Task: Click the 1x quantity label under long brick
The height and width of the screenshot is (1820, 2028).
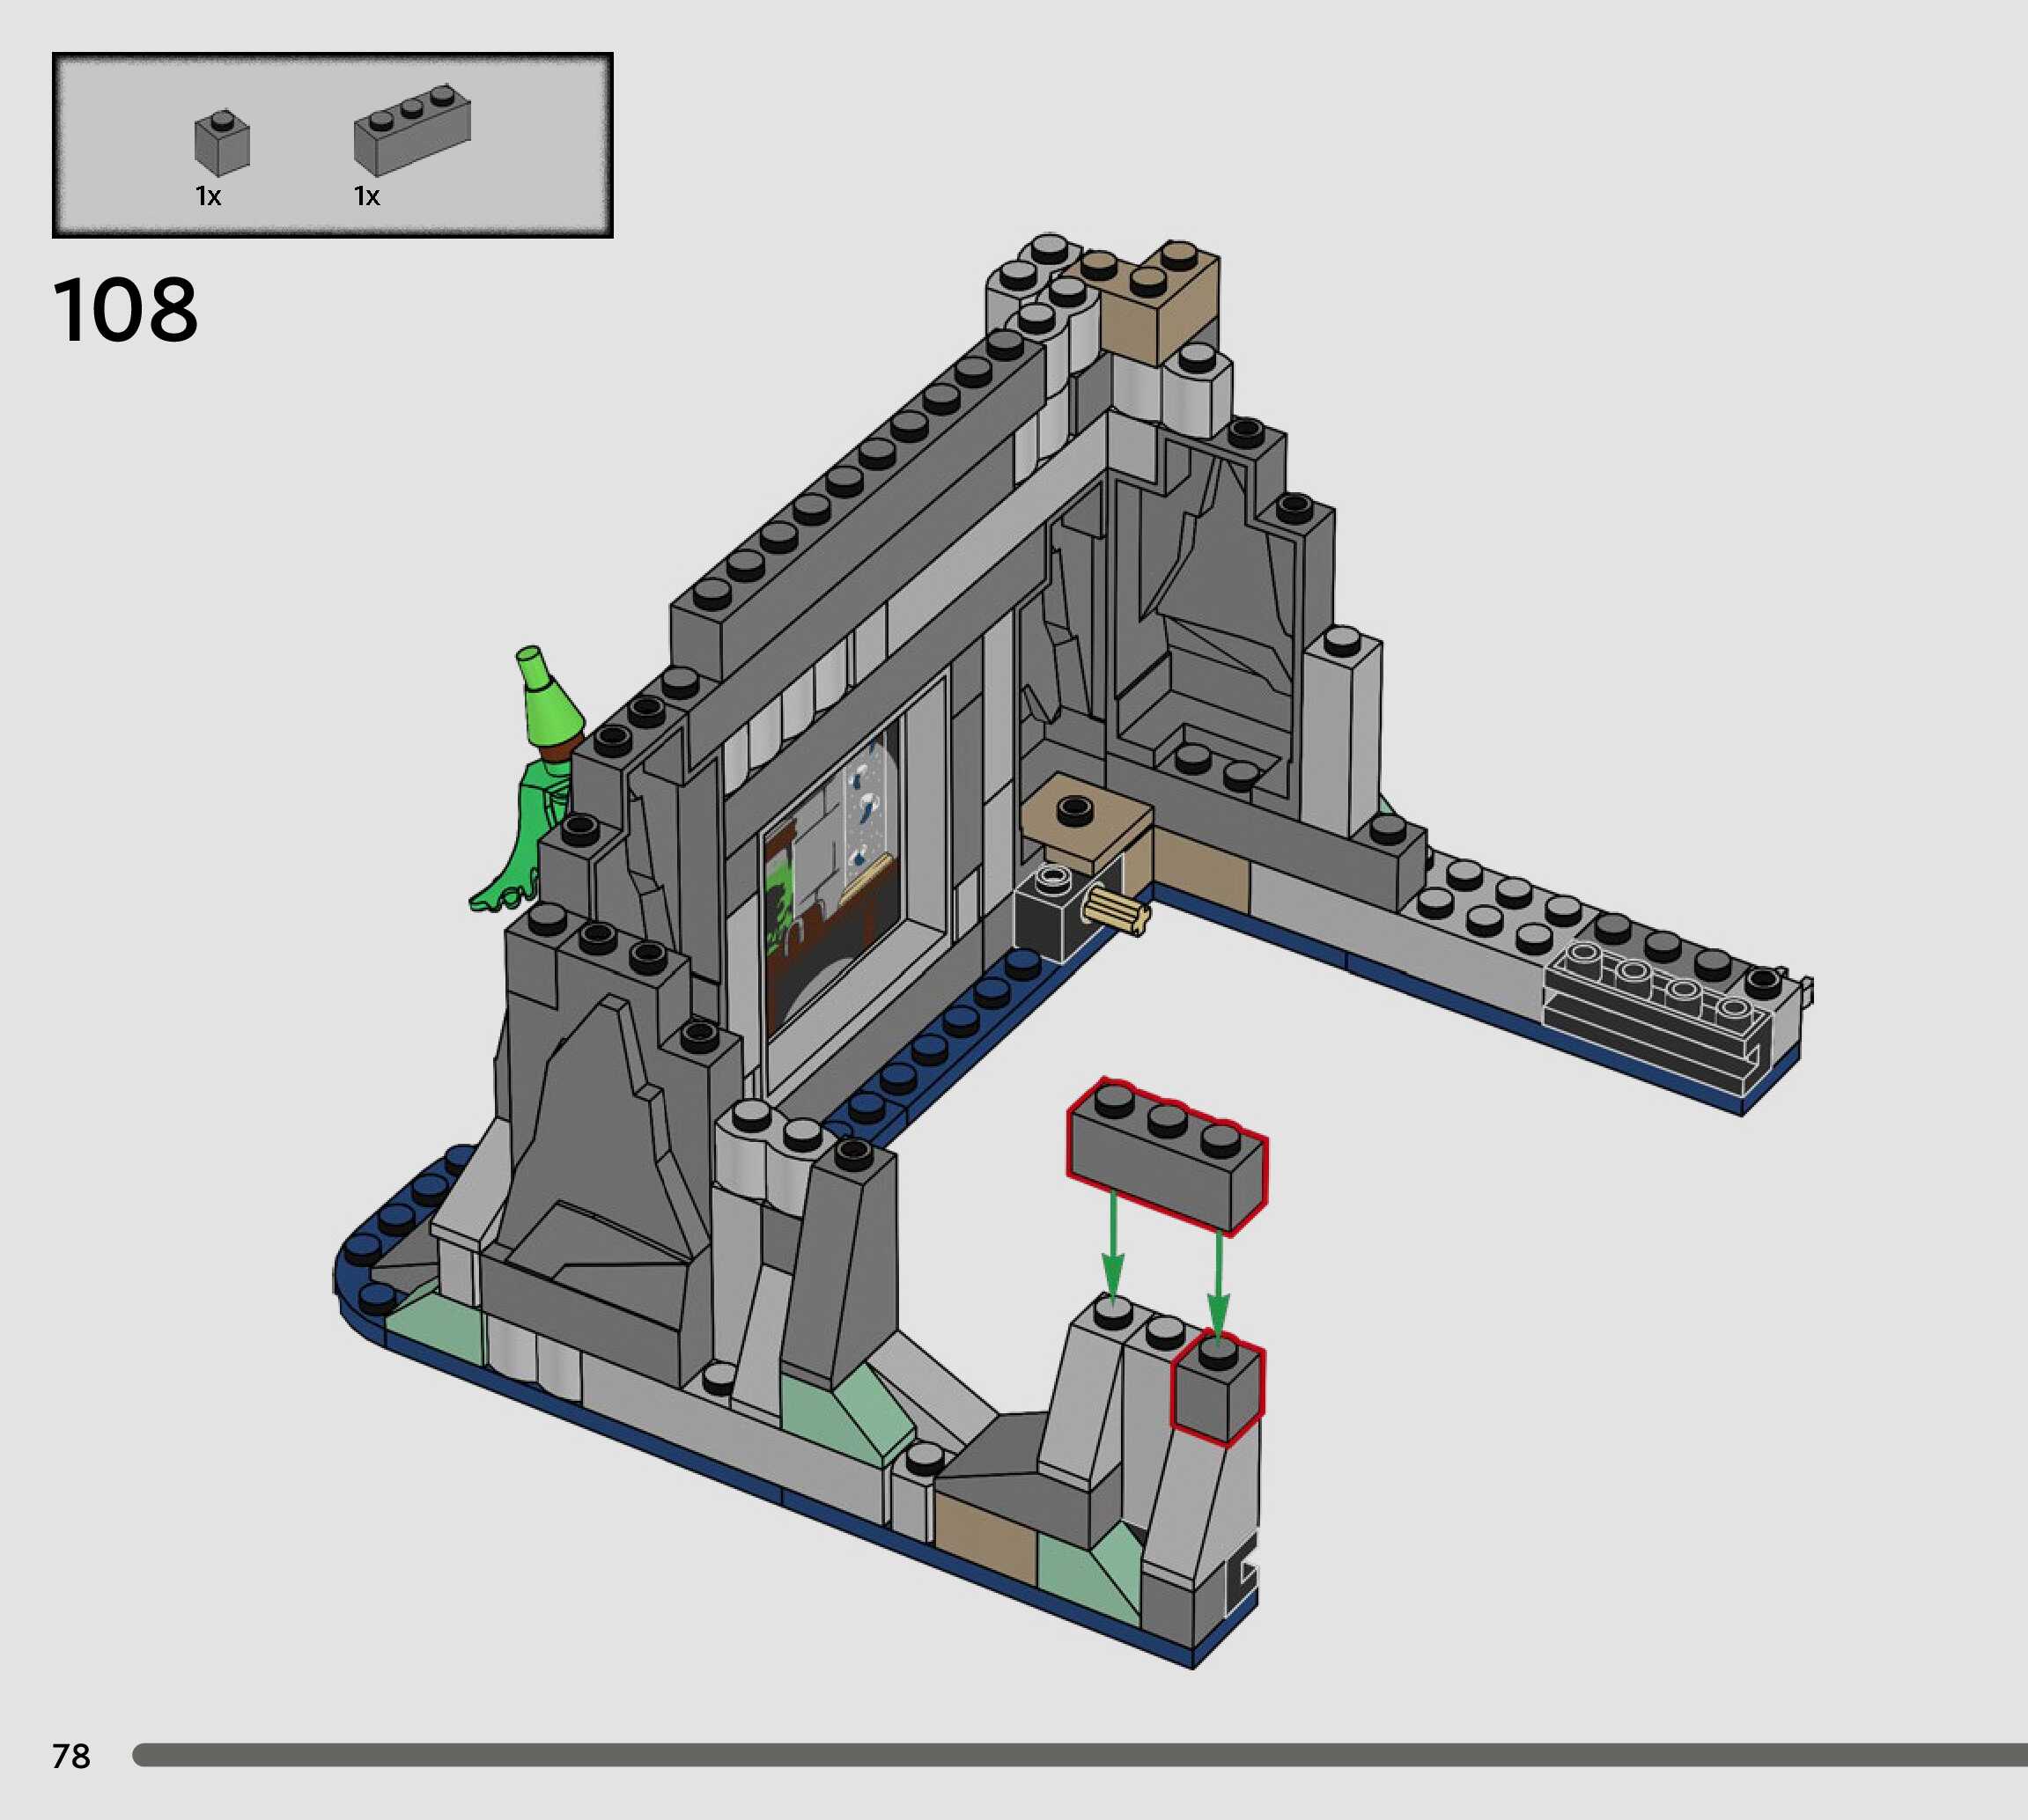Action: click(x=367, y=197)
